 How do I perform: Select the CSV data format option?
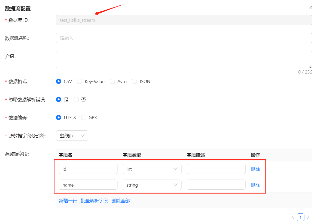(59, 82)
